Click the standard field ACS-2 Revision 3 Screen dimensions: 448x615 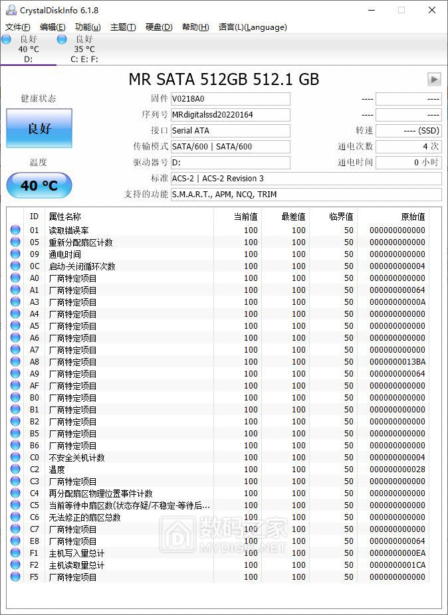[306, 179]
